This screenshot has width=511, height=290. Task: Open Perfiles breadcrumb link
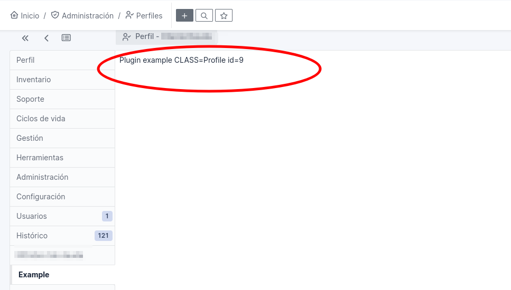(144, 16)
